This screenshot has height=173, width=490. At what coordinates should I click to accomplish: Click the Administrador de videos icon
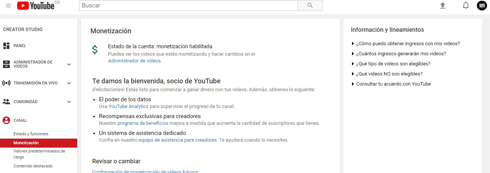[6, 64]
